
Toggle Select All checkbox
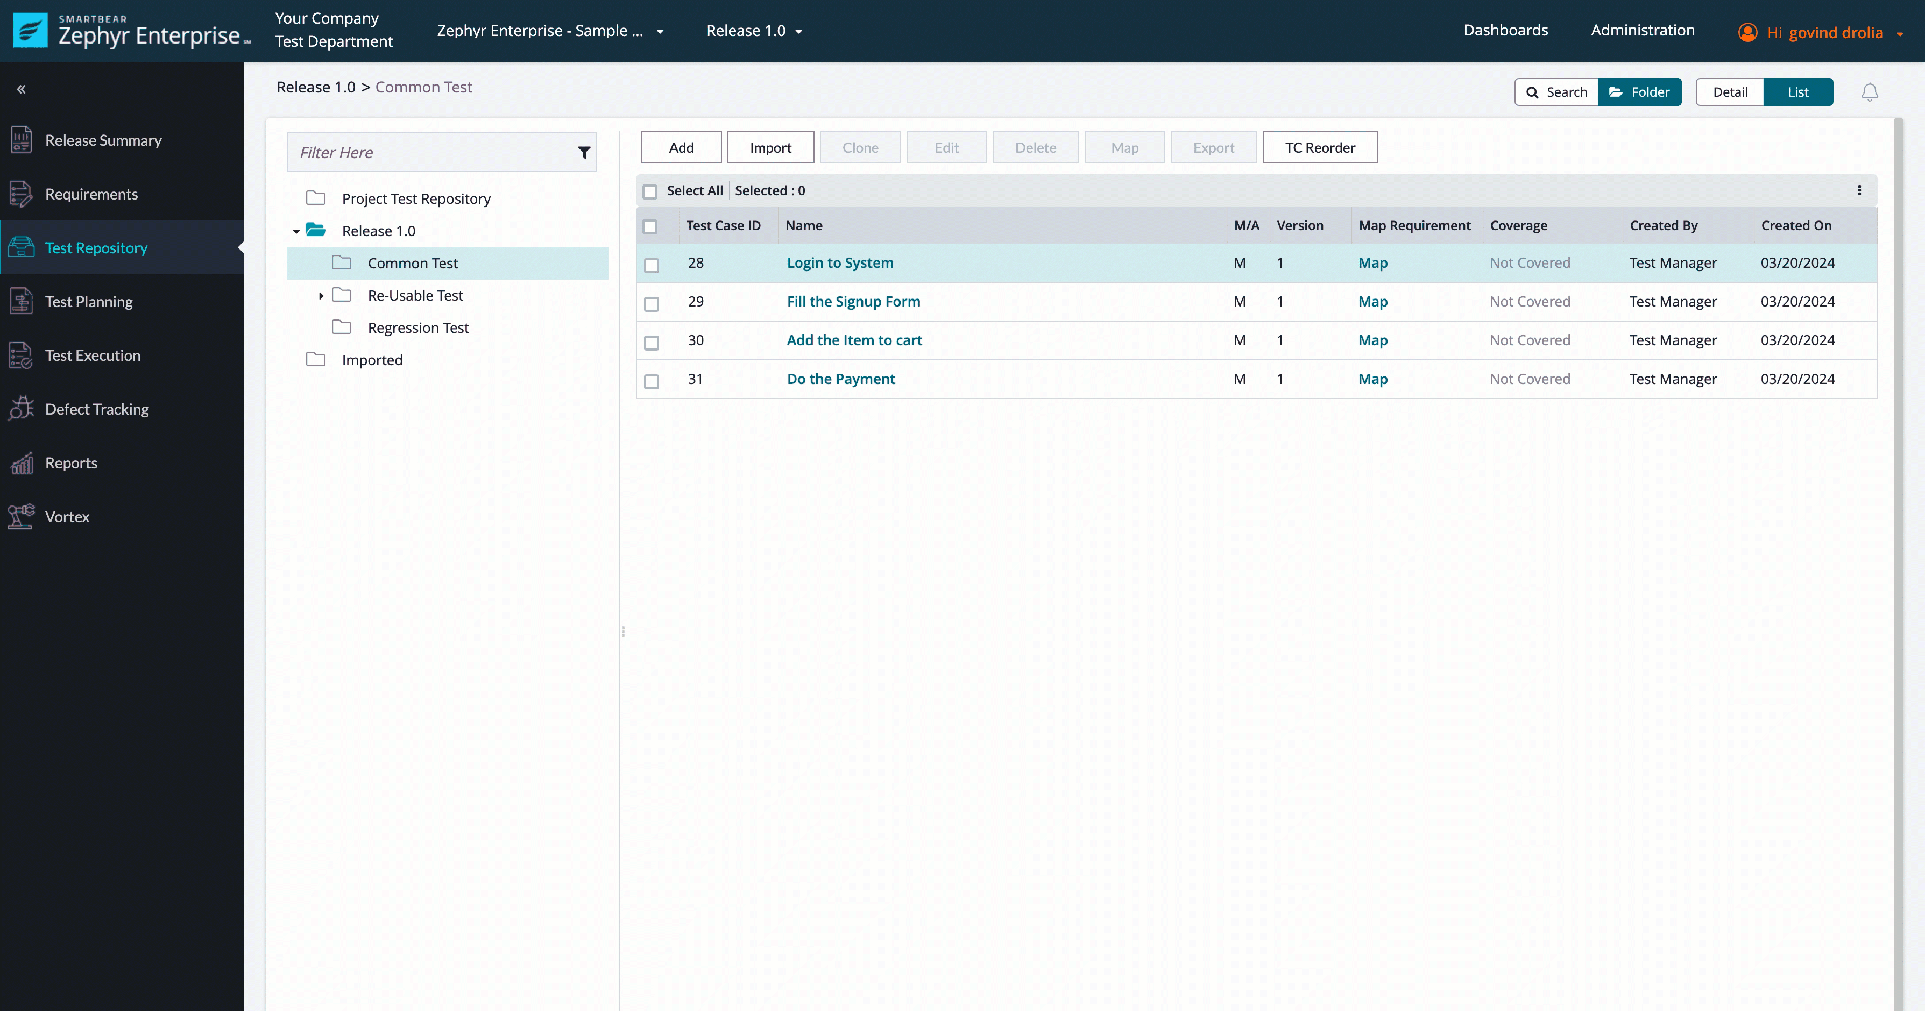650,191
